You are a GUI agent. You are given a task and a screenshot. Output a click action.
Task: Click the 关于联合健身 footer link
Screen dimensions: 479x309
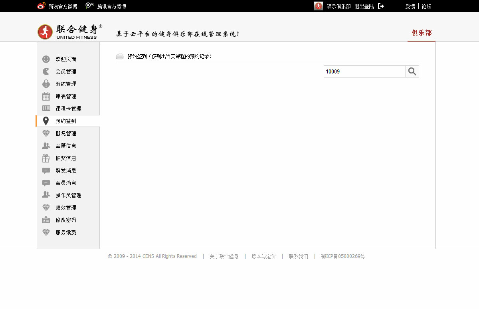[x=224, y=256]
